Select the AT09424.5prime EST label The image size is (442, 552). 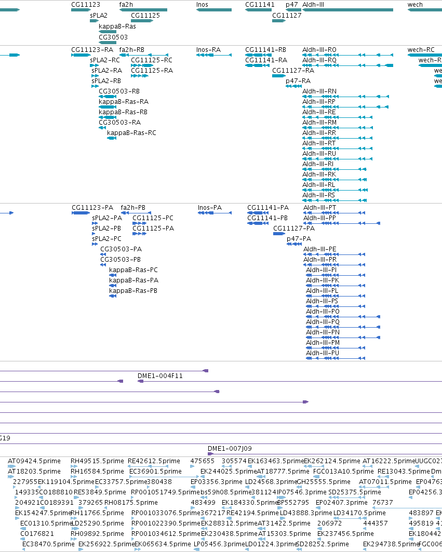click(34, 461)
